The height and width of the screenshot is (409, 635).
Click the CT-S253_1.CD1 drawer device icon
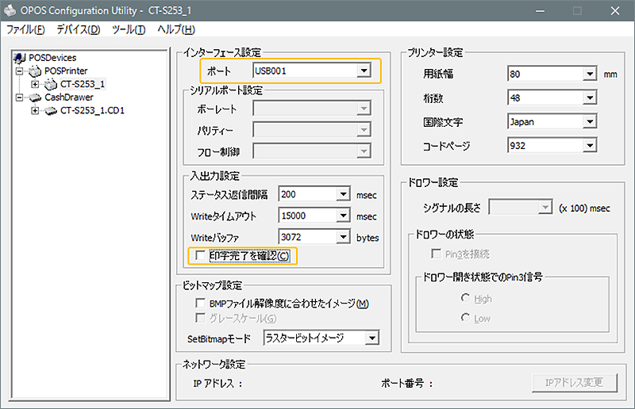50,110
